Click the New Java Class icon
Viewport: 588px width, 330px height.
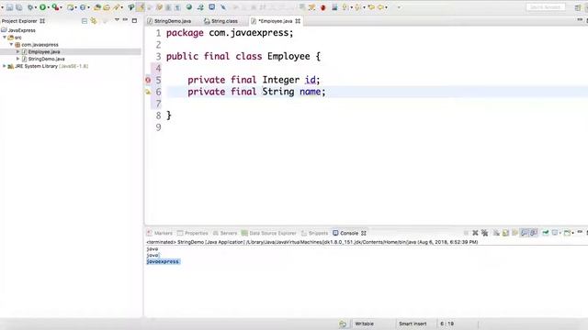pos(83,7)
